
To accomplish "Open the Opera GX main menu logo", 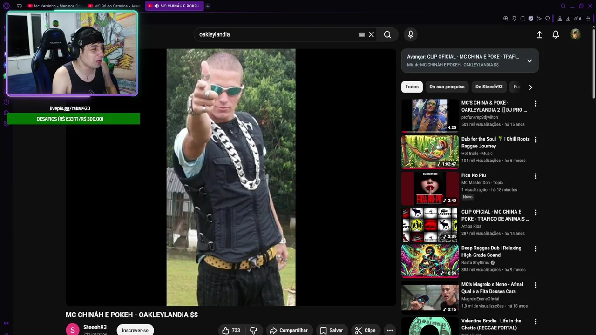I will coord(6,6).
